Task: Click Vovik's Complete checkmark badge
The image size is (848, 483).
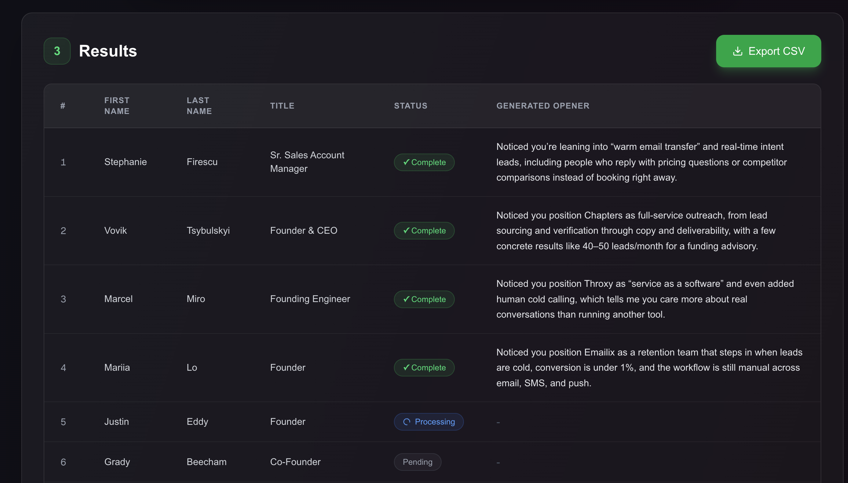Action: [424, 231]
